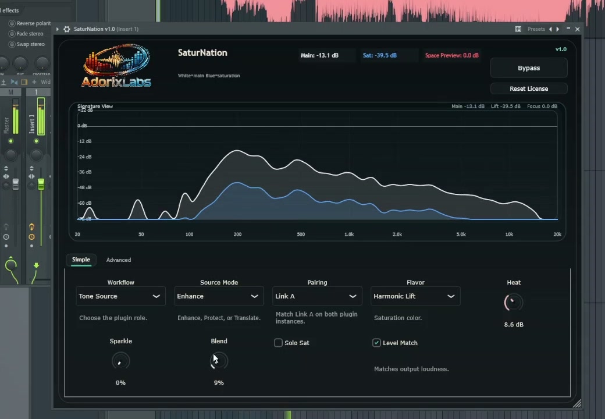Click the Insert 1 volume fader handle
This screenshot has width=605, height=419.
(41, 184)
